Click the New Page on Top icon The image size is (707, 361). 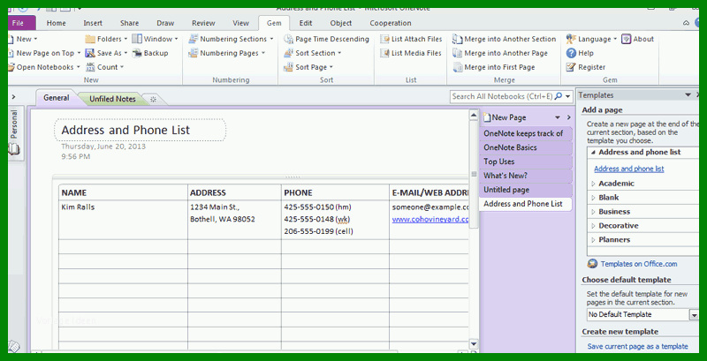[11, 53]
